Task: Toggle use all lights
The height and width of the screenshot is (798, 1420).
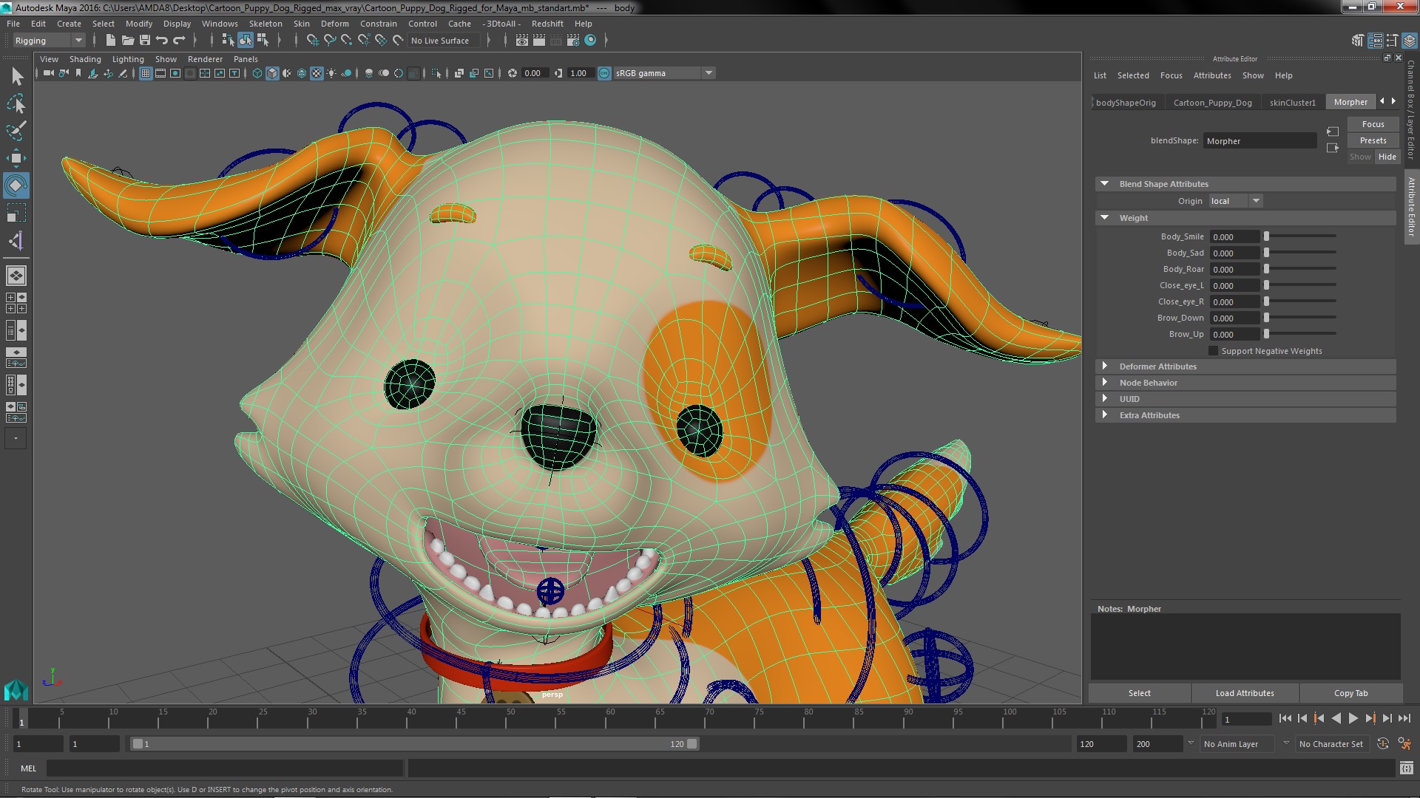Action: tap(331, 73)
